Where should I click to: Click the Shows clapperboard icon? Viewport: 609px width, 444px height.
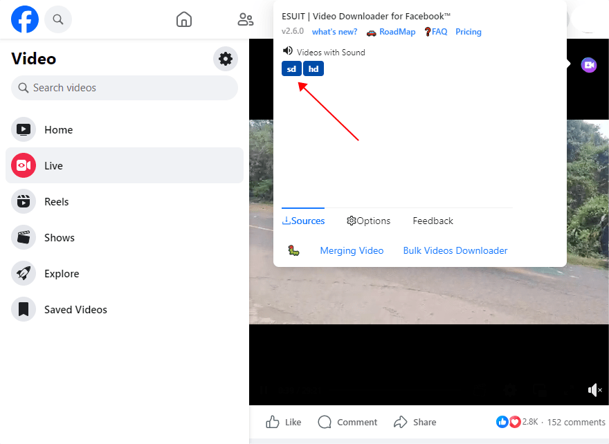[24, 237]
